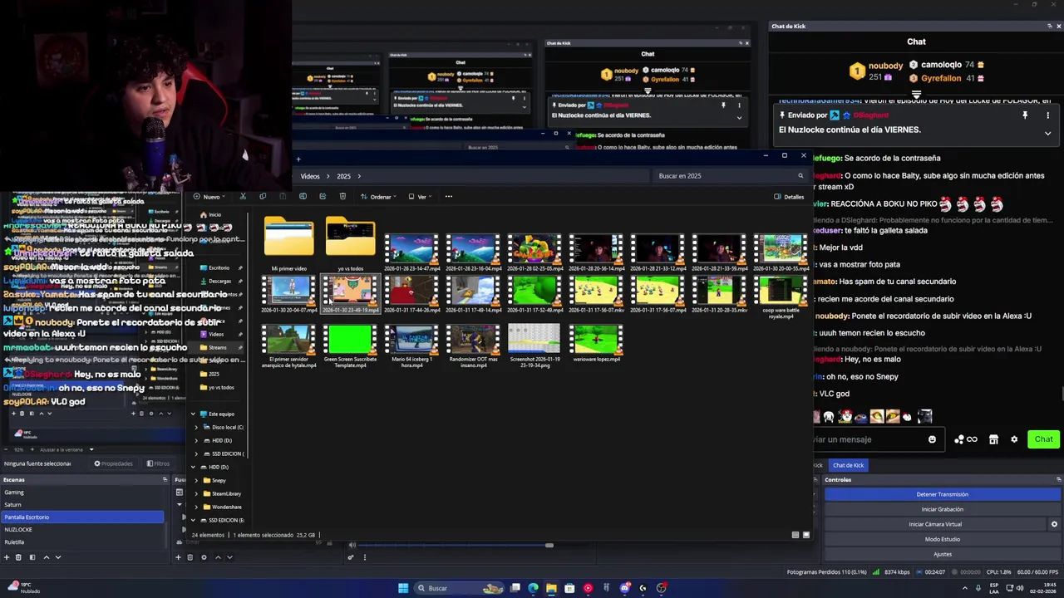
Task: Open File Explorer from the Windows taskbar
Action: point(550,588)
